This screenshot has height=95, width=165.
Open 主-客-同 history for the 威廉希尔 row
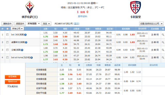(155, 42)
